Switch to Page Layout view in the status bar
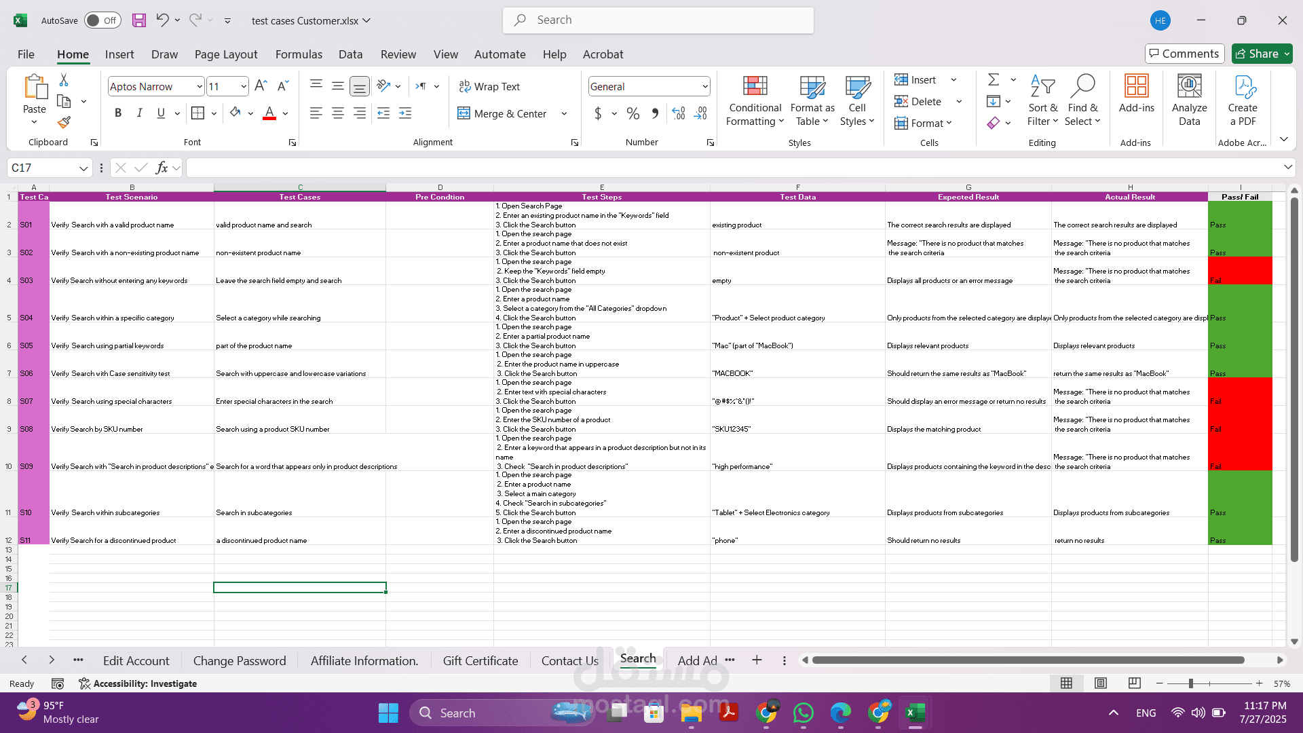Viewport: 1303px width, 733px height. 1101,683
